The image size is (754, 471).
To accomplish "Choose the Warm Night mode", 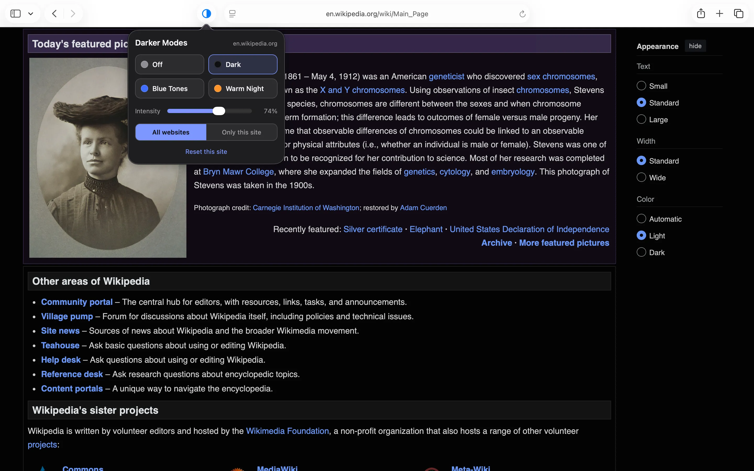I will coord(243,88).
